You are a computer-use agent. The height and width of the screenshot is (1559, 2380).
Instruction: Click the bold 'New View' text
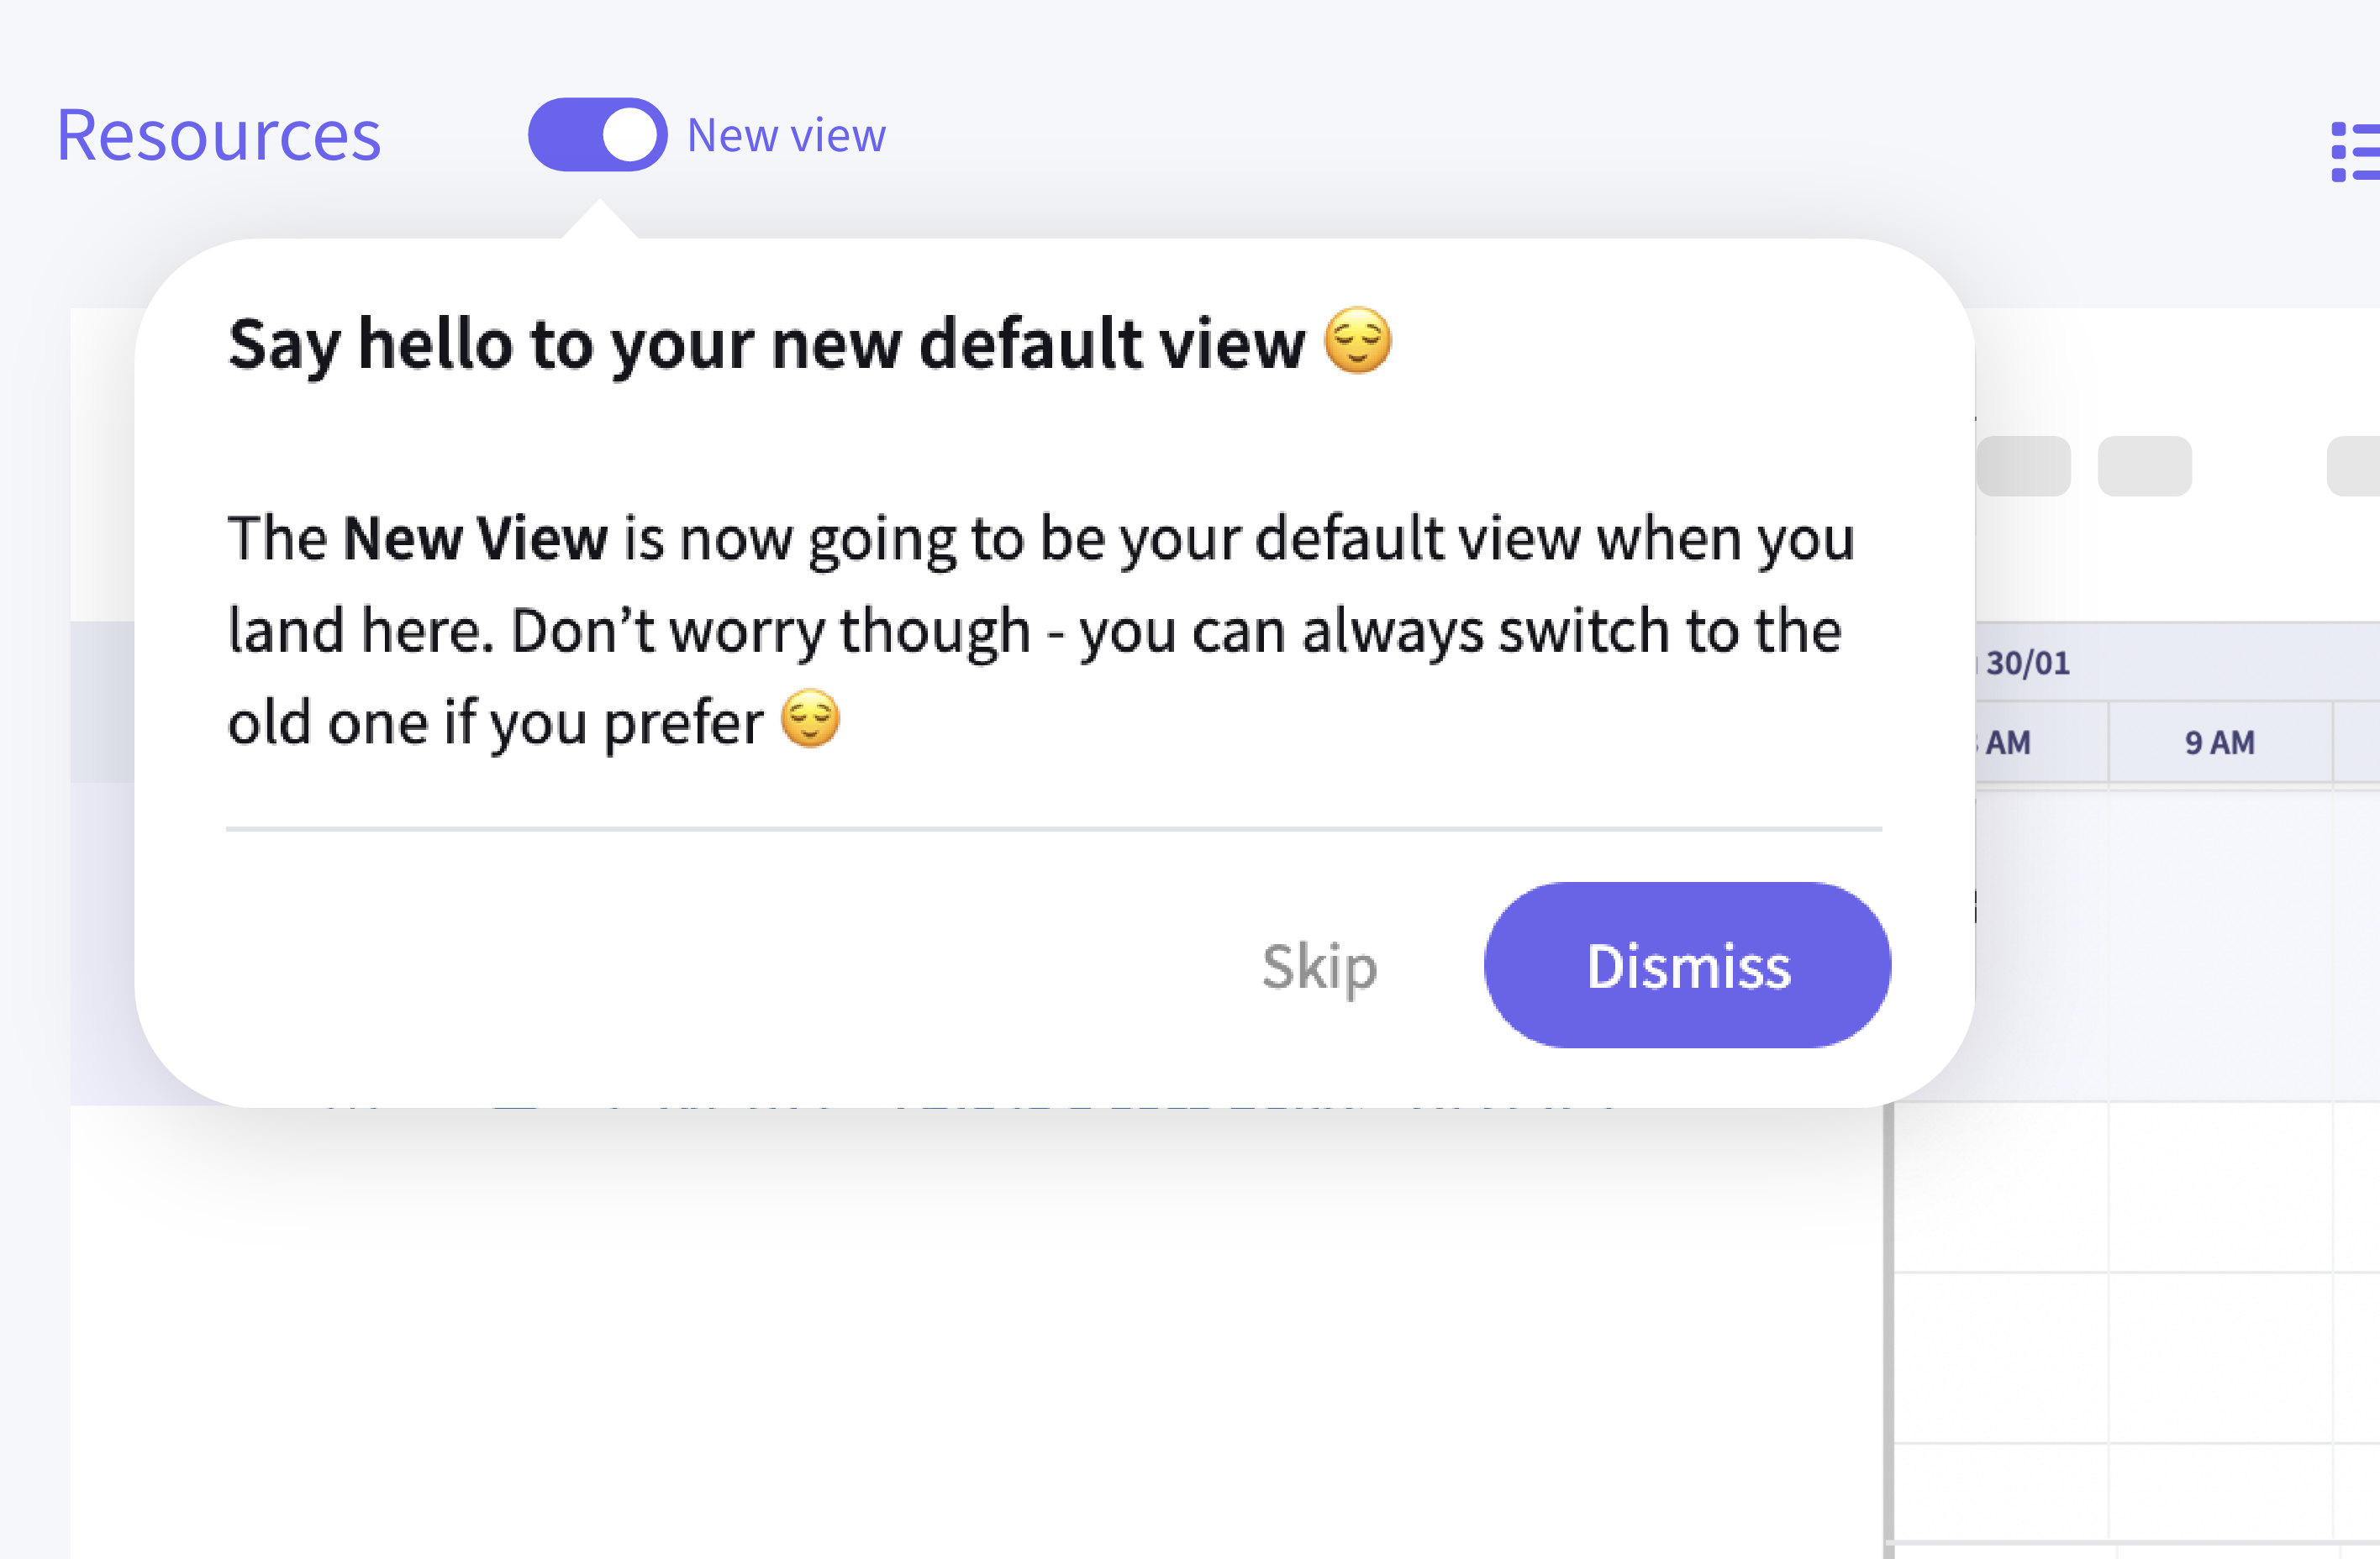click(x=475, y=538)
